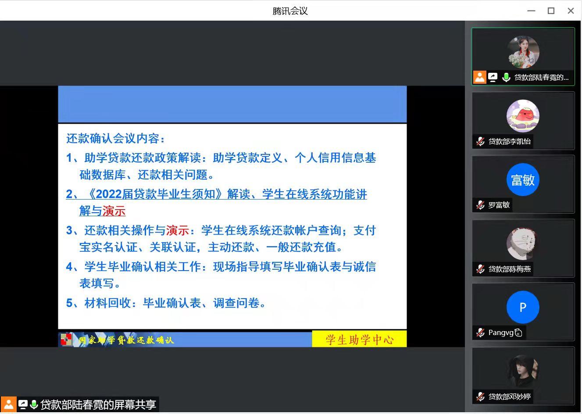Click the screen share icon in the bottom status bar

(23, 405)
